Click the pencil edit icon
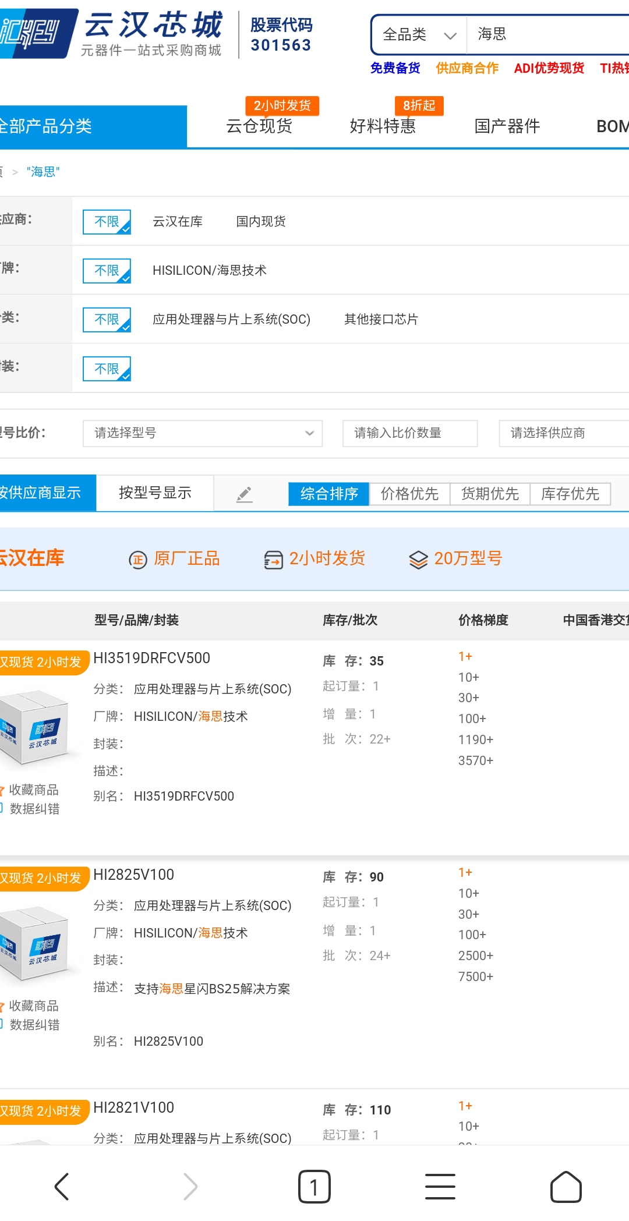Viewport: 629px width, 1221px height. [245, 494]
